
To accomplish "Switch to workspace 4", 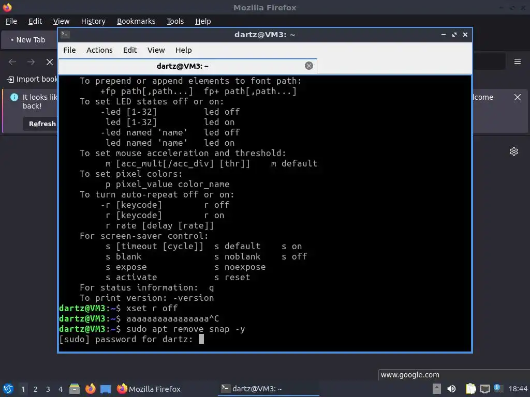I will point(61,389).
